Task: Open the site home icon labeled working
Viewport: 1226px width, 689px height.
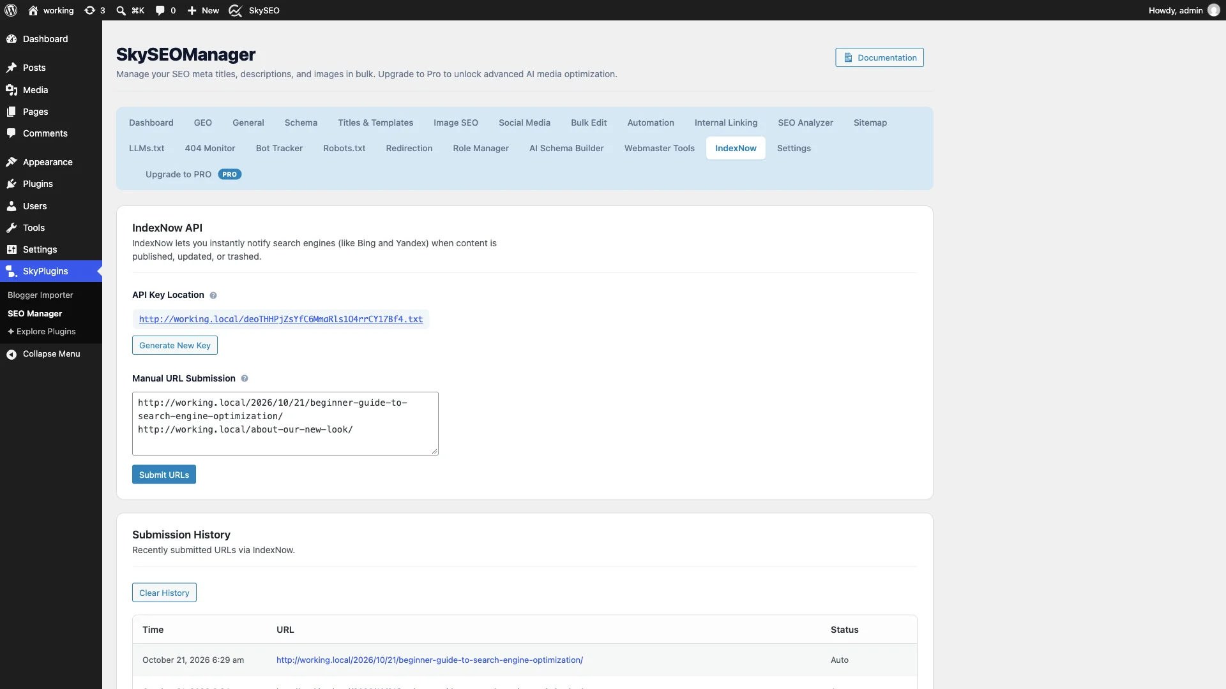Action: point(33,10)
